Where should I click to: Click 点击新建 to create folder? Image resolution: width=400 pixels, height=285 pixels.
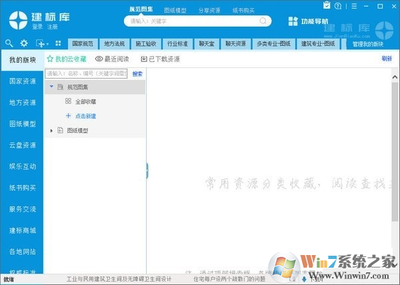point(86,116)
